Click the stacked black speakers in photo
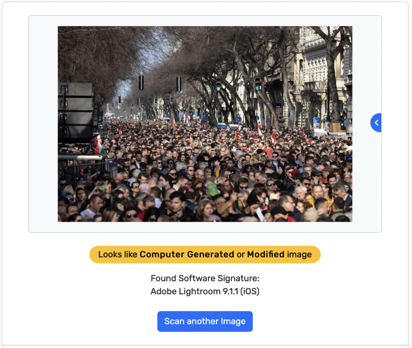412x348 pixels. [76, 113]
